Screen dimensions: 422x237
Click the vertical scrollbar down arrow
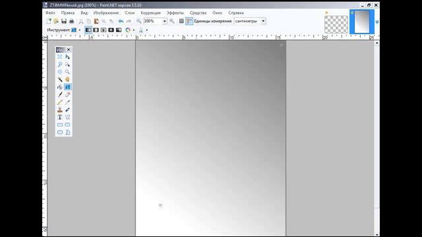377,234
